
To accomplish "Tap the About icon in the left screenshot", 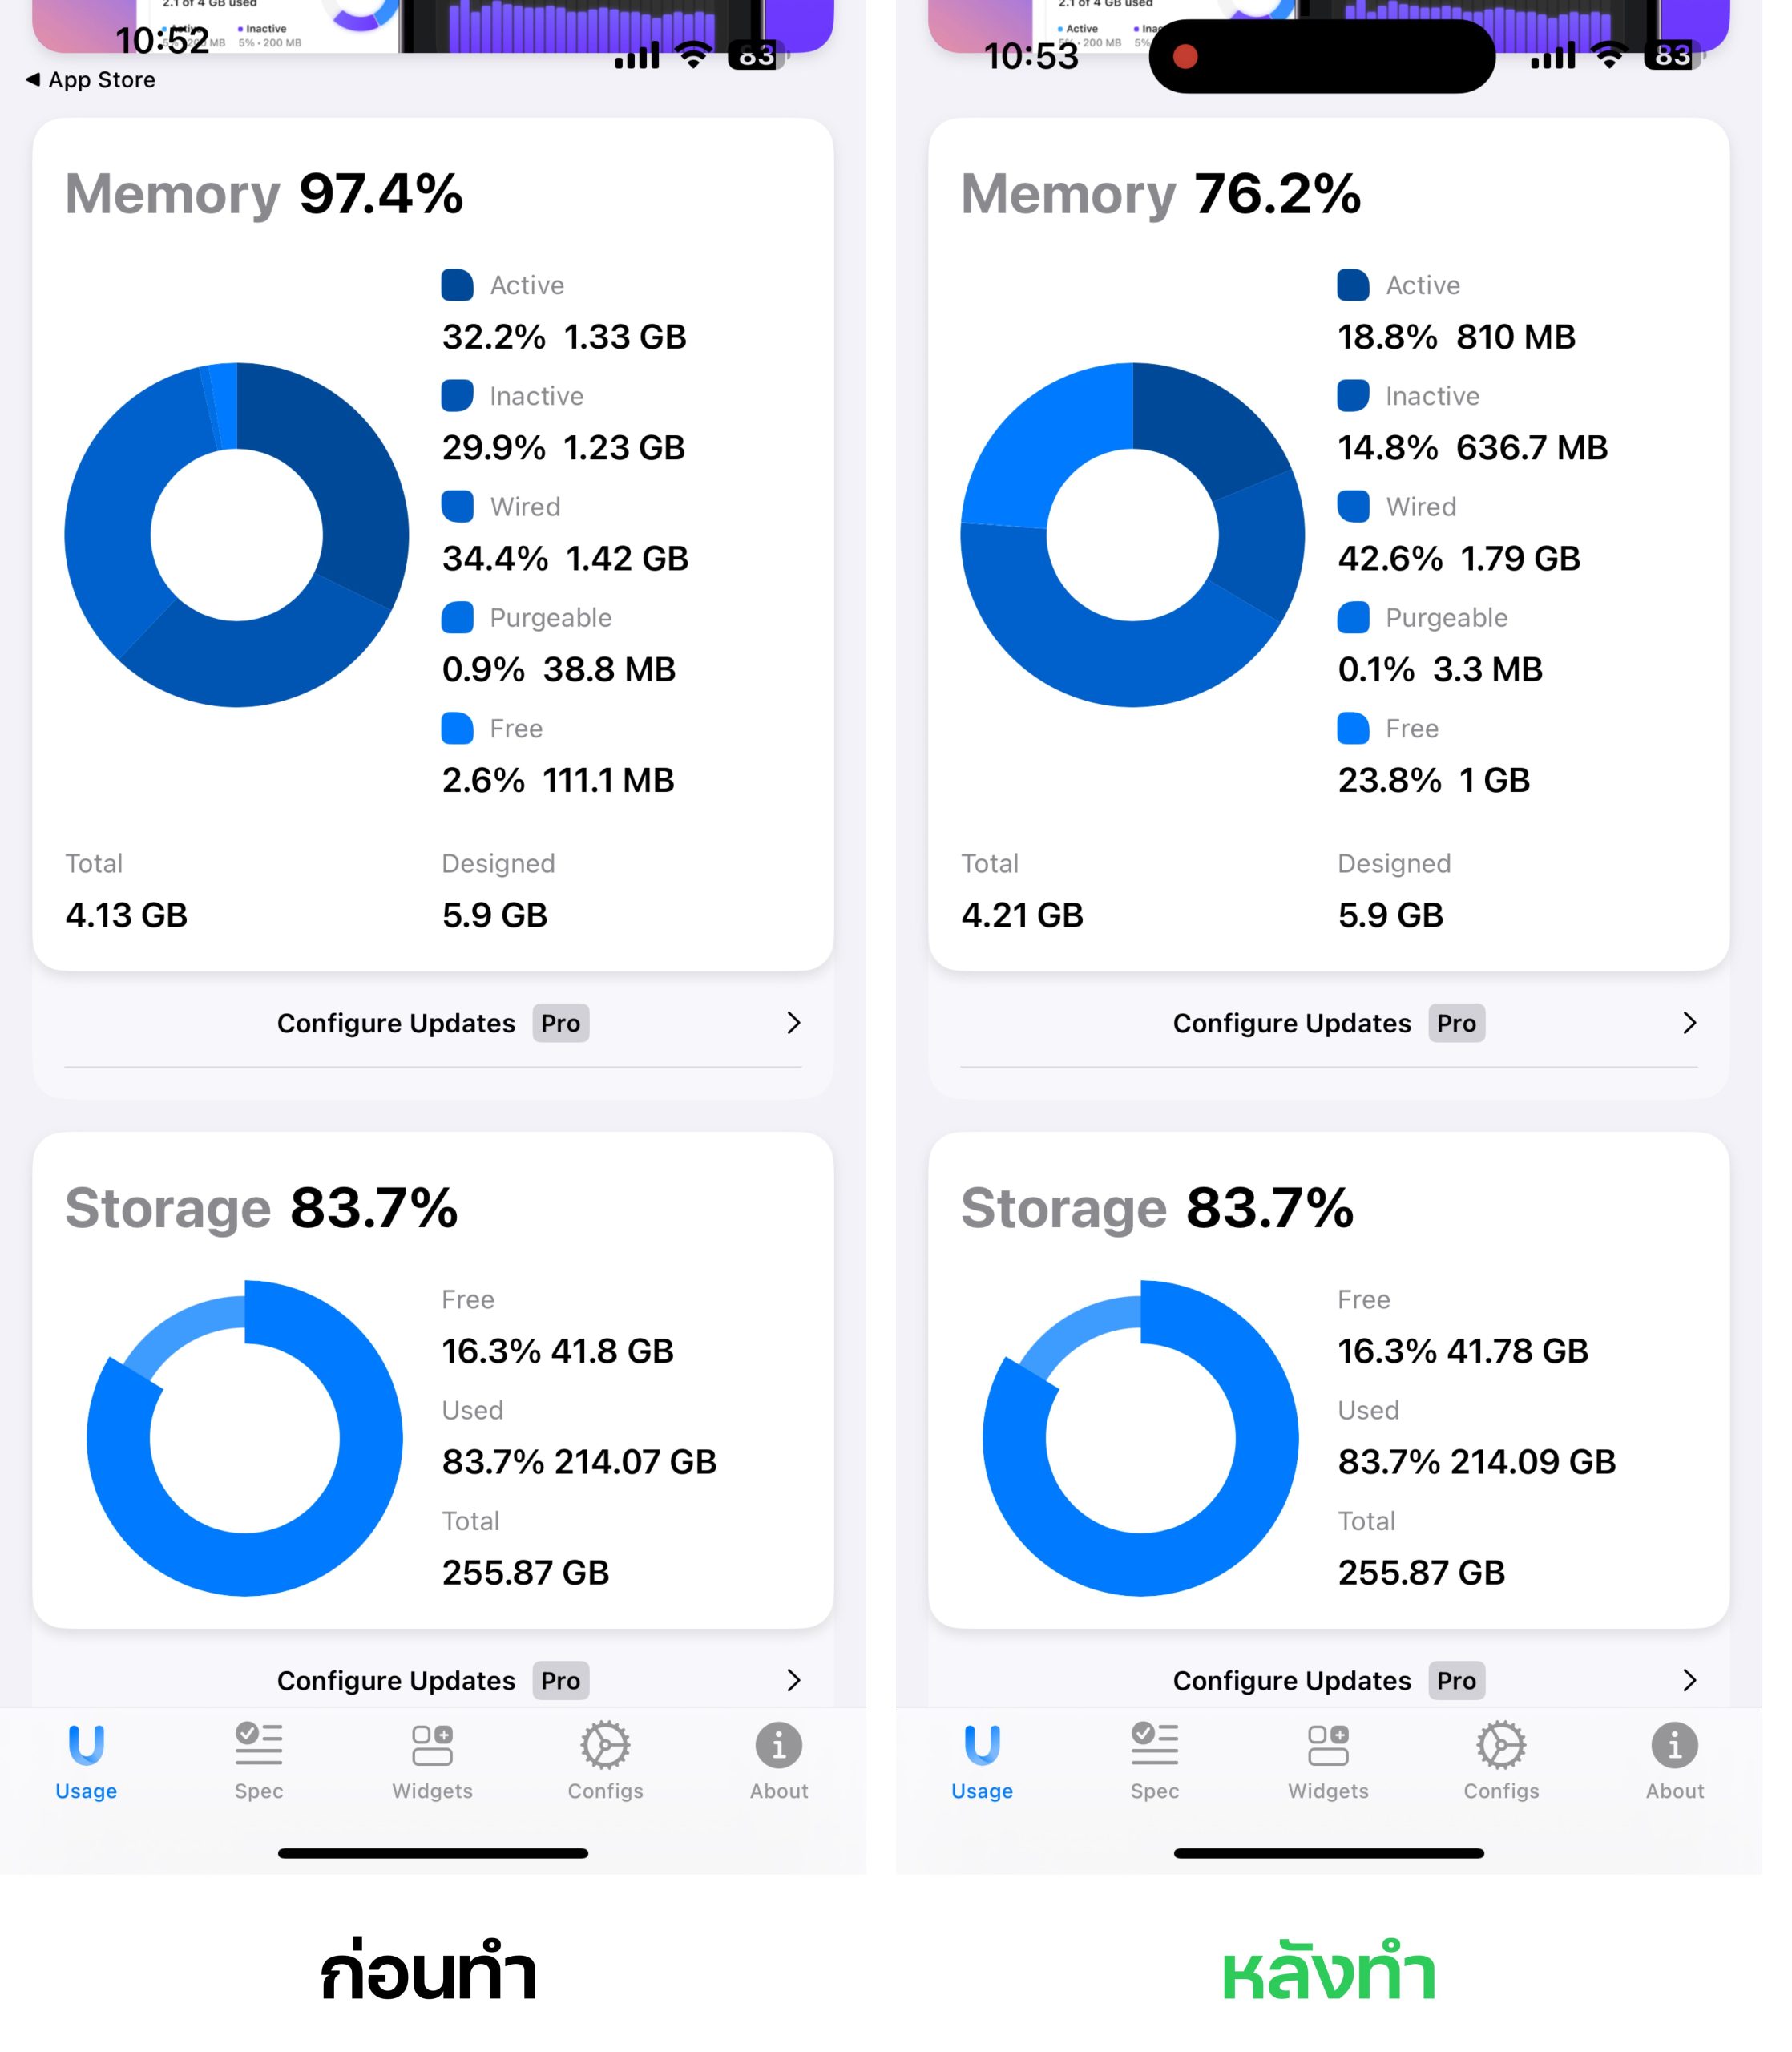I will tap(778, 1746).
